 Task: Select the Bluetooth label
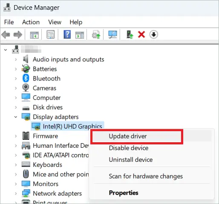click(46, 78)
